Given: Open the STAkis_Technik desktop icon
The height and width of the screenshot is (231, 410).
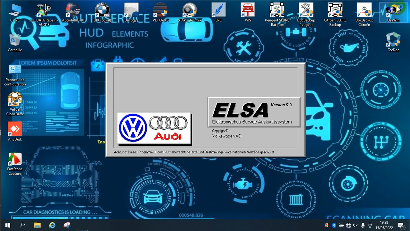Looking at the screenshot, I should pos(190,13).
